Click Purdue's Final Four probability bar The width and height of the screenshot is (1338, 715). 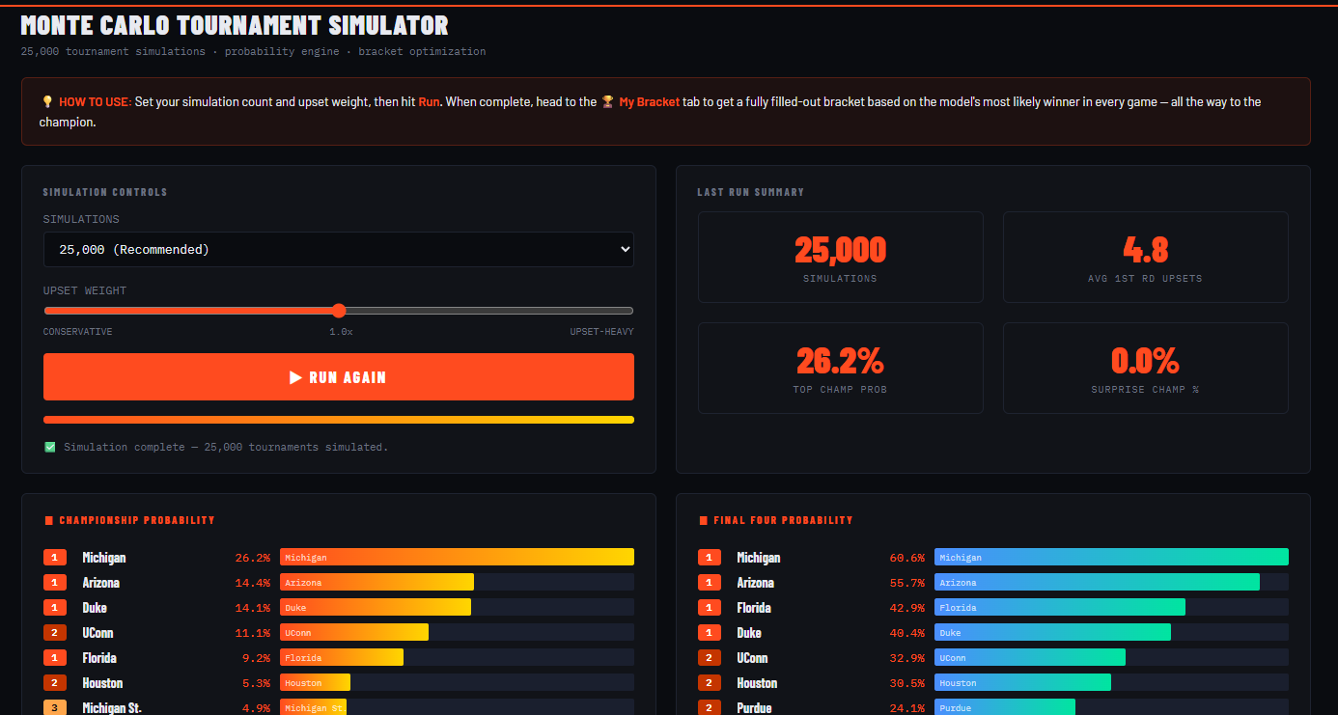click(1005, 708)
